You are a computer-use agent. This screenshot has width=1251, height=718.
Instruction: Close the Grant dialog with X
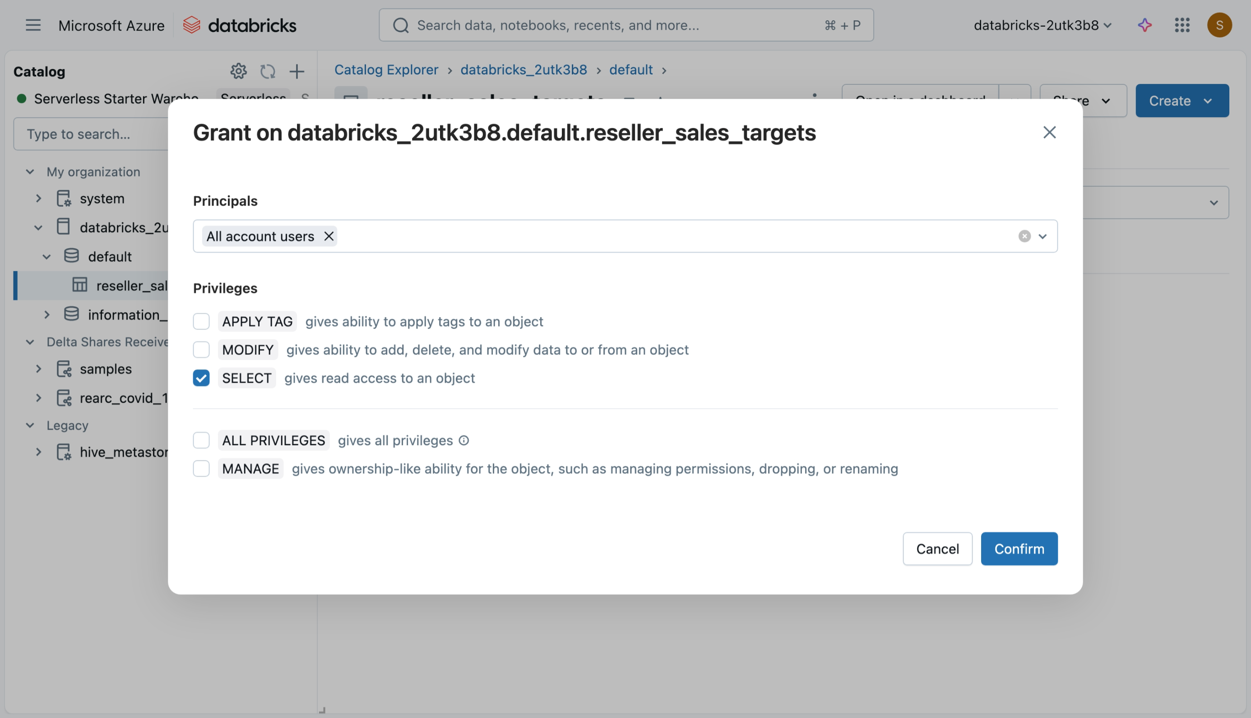pos(1049,132)
